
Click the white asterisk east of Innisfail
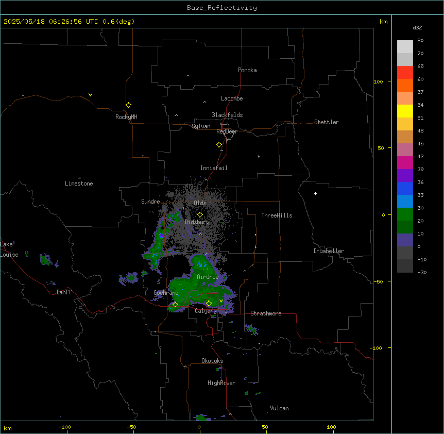pyautogui.click(x=259, y=156)
